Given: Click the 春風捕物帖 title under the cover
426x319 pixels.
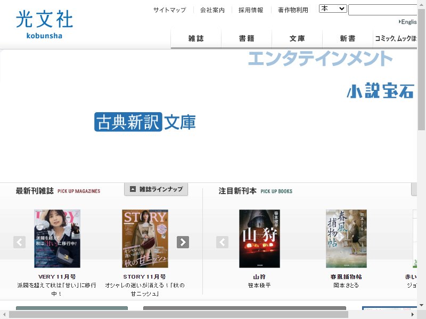Looking at the screenshot, I should click(346, 276).
